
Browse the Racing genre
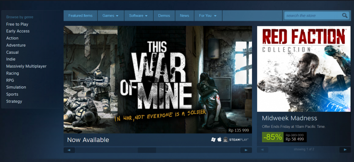pyautogui.click(x=12, y=73)
